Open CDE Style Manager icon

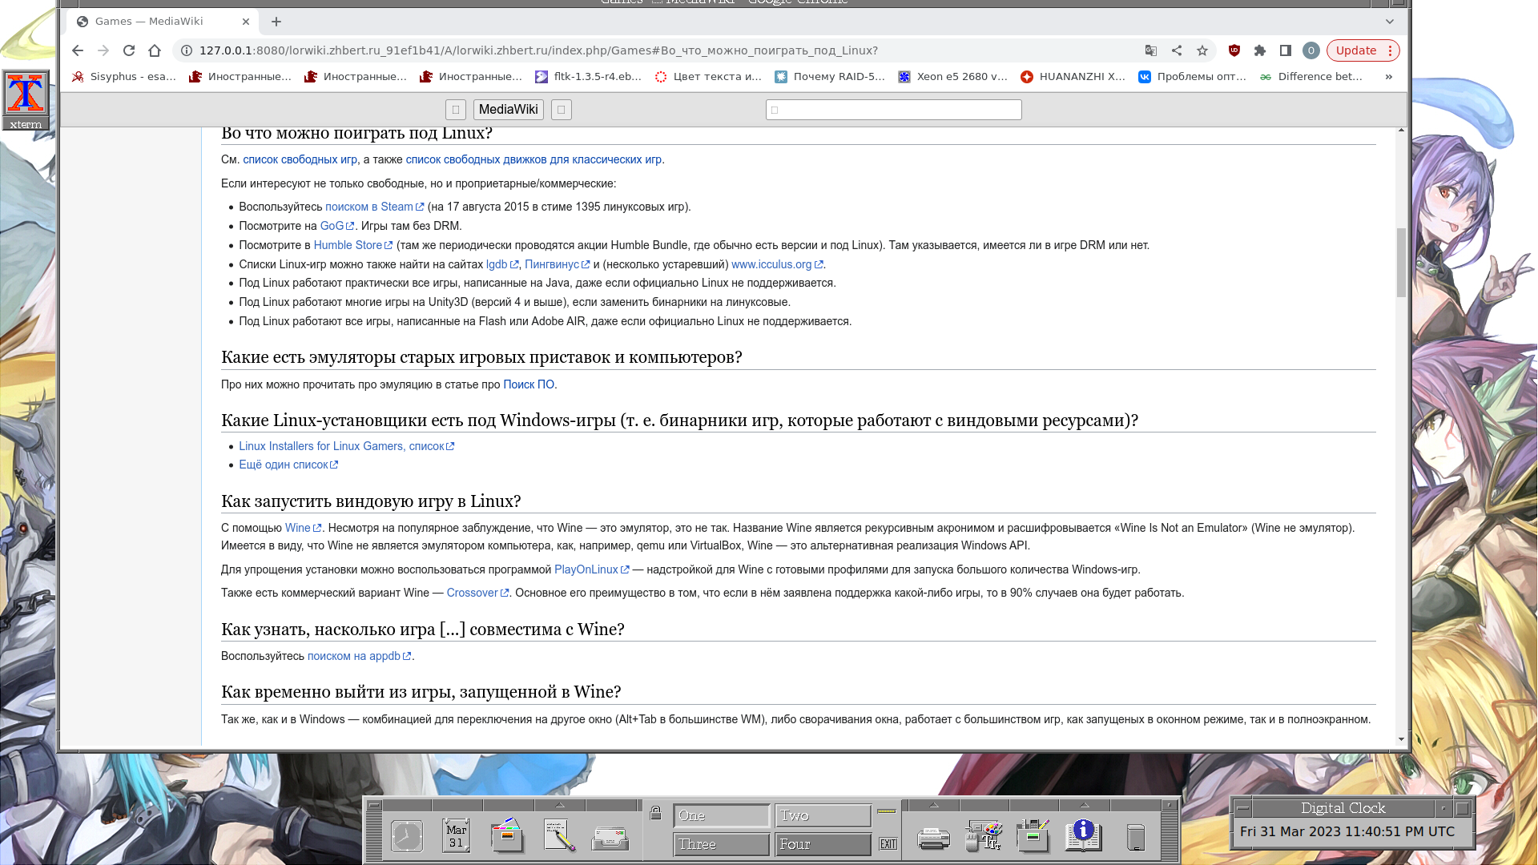983,835
